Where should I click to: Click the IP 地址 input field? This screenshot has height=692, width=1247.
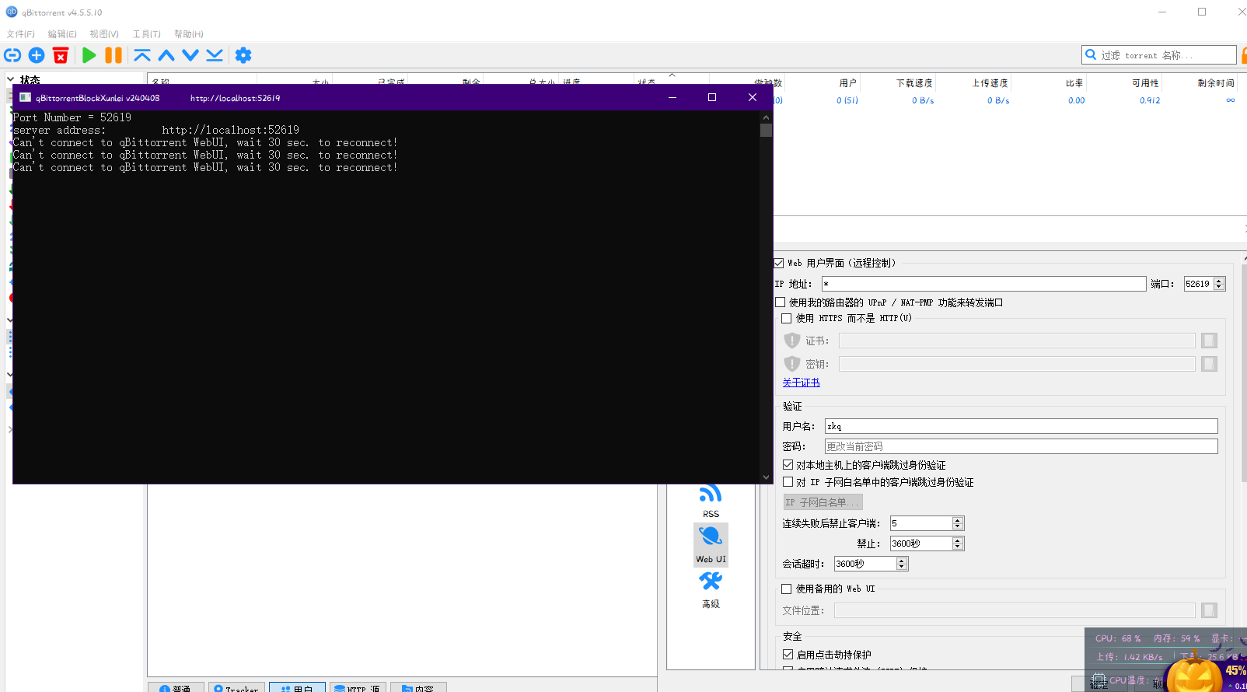(x=983, y=284)
